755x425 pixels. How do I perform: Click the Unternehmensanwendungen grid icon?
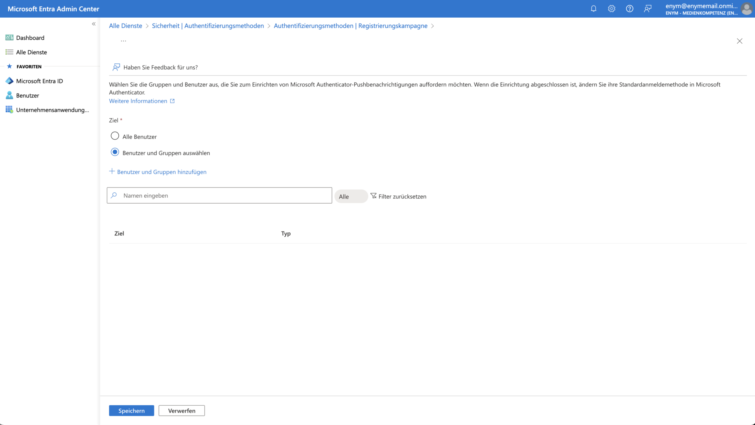click(x=9, y=110)
